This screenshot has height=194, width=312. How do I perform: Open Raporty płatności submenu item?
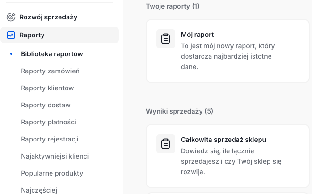(49, 122)
